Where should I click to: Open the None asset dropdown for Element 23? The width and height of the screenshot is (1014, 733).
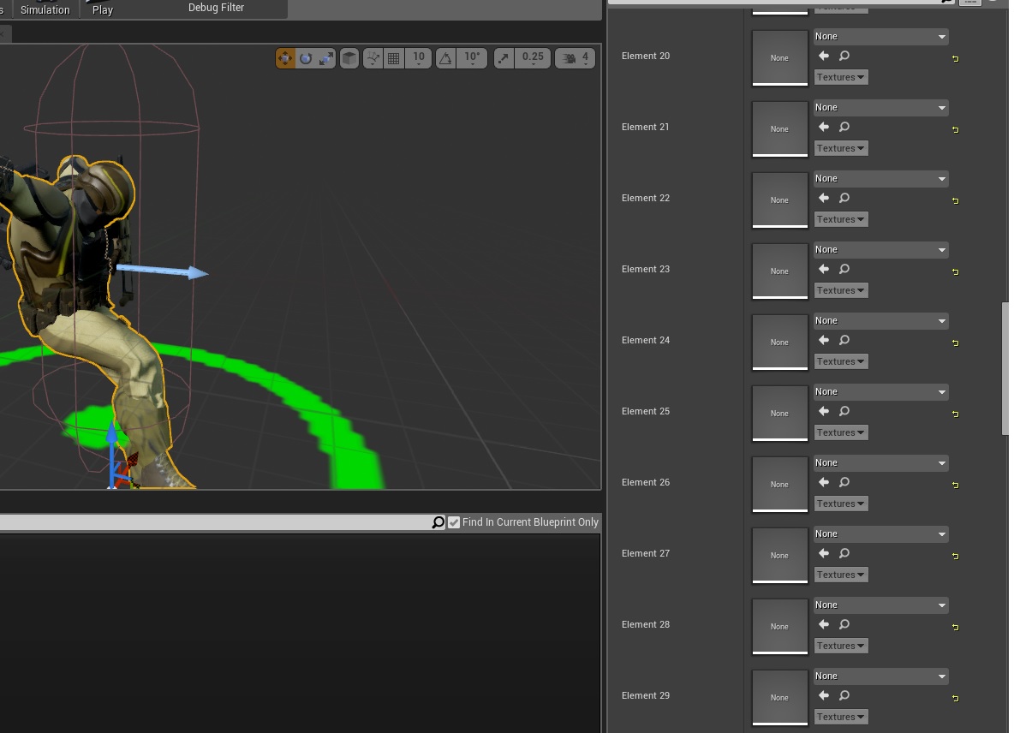[x=880, y=250]
